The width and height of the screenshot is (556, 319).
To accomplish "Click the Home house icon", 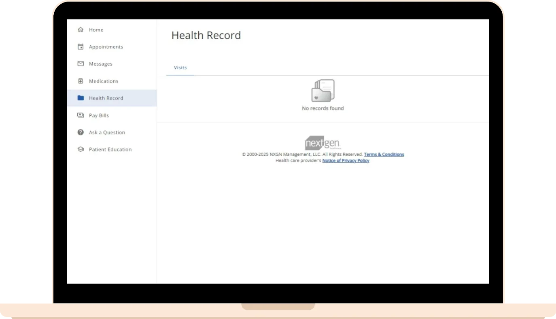I will [x=81, y=30].
